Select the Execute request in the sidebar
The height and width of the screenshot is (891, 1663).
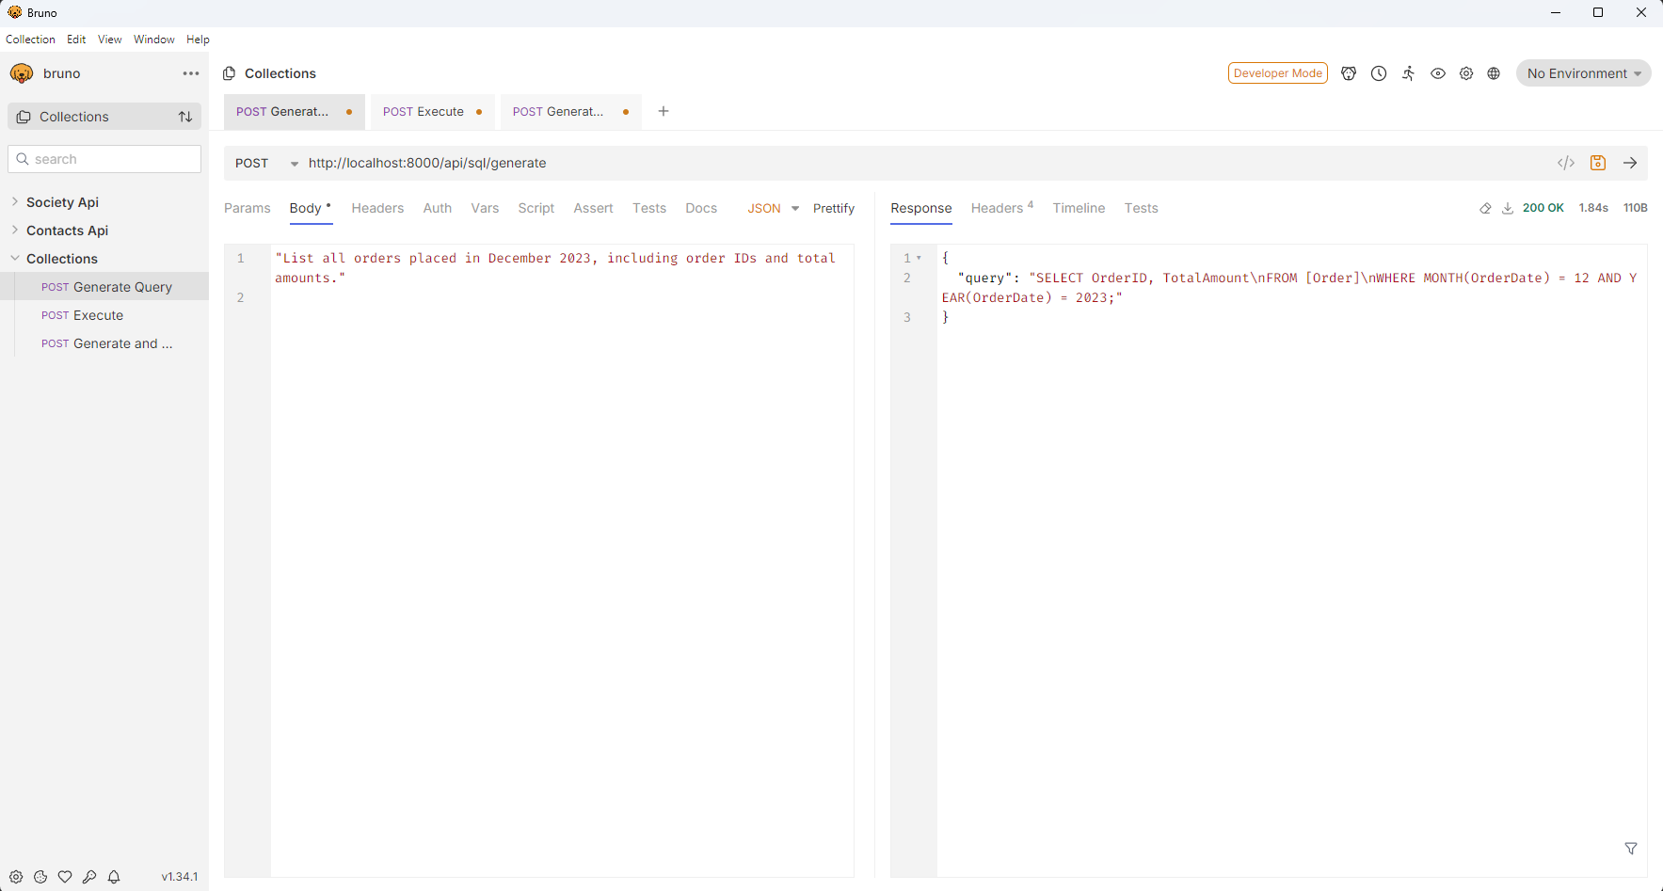click(97, 315)
